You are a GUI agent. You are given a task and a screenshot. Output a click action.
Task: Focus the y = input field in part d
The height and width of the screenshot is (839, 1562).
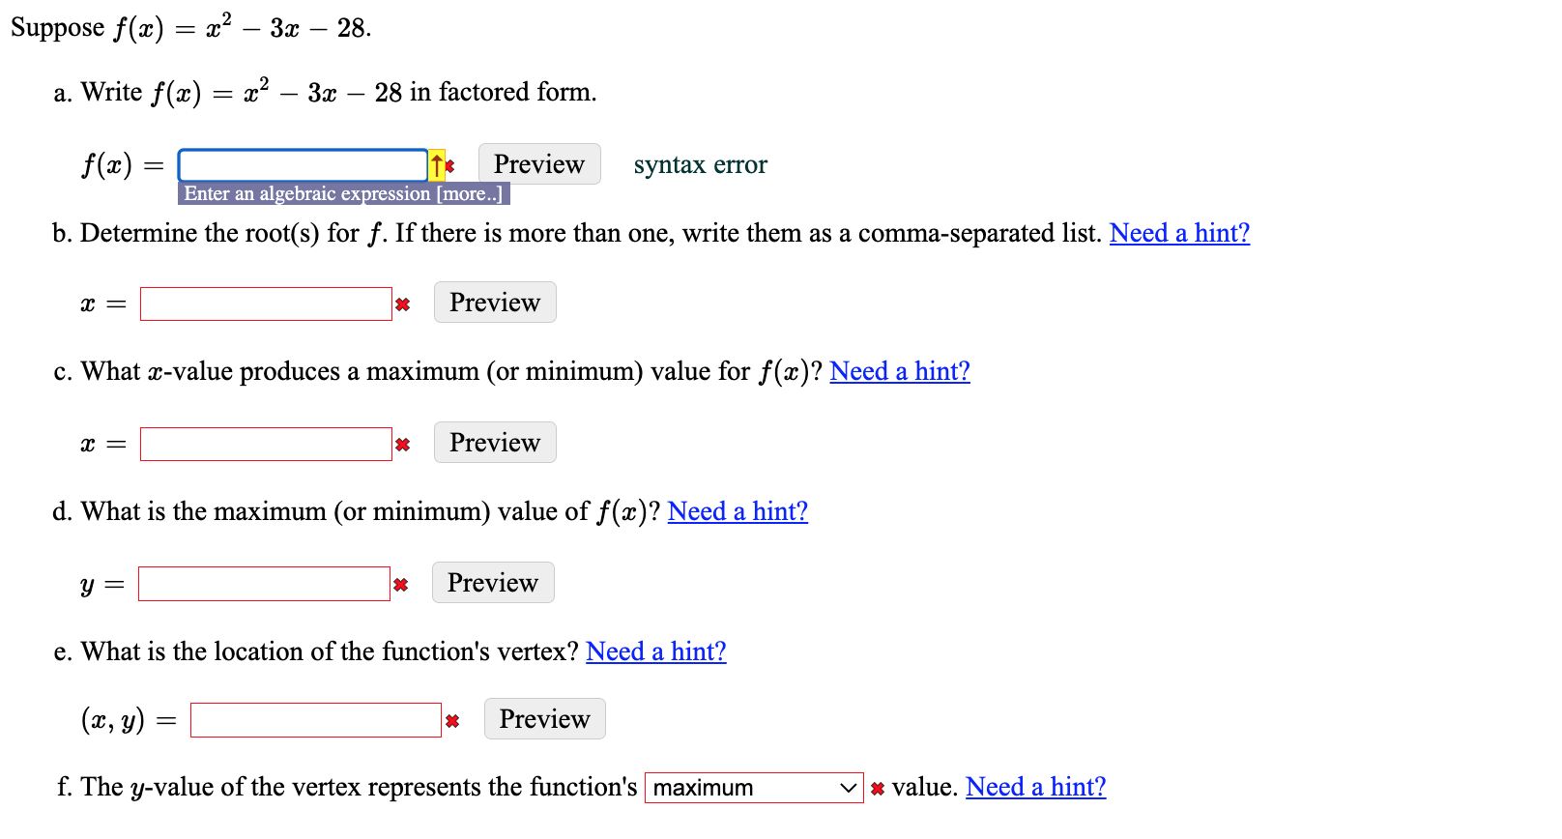pos(264,584)
